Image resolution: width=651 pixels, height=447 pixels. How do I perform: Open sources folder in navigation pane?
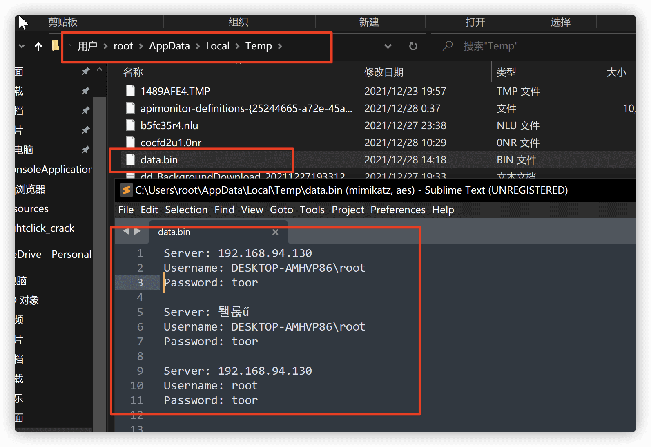coord(31,208)
